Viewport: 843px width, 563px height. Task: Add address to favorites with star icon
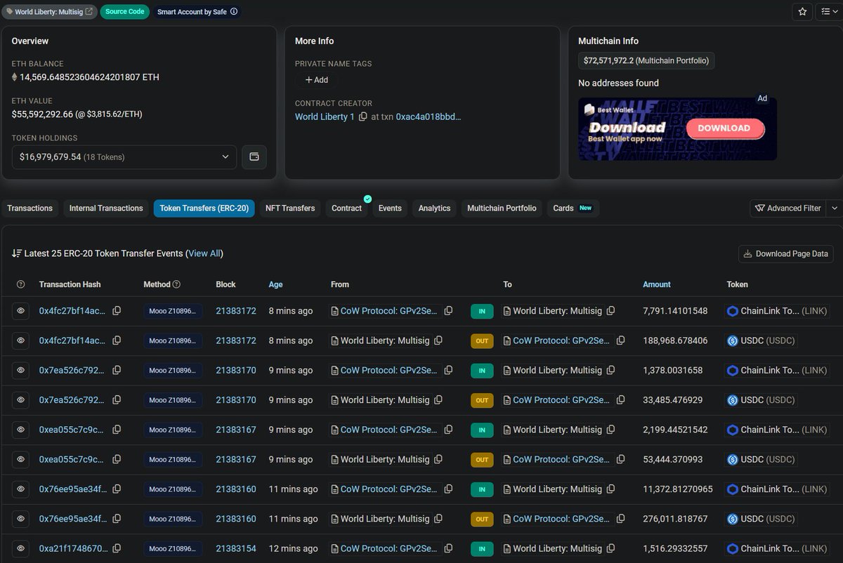[x=802, y=11]
